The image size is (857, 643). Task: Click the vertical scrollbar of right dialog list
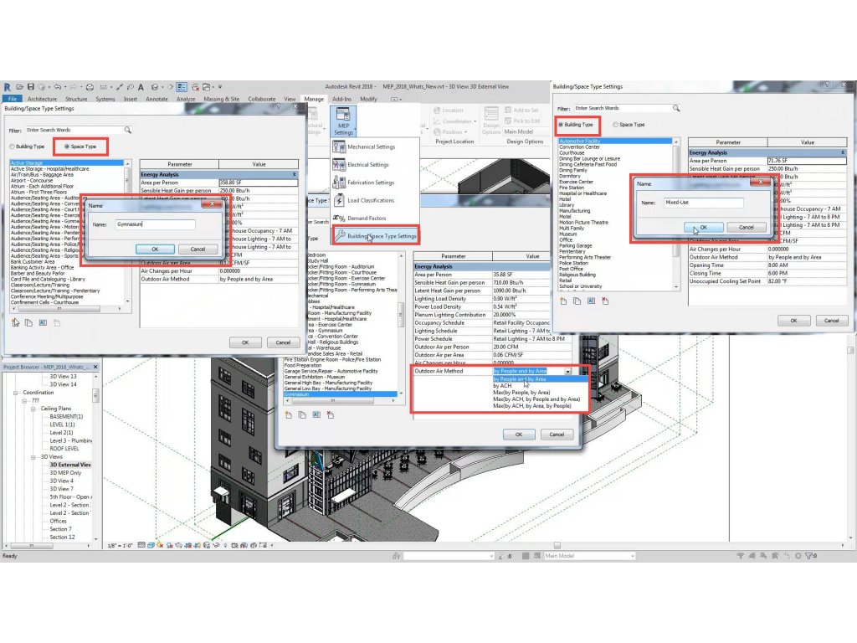click(676, 213)
